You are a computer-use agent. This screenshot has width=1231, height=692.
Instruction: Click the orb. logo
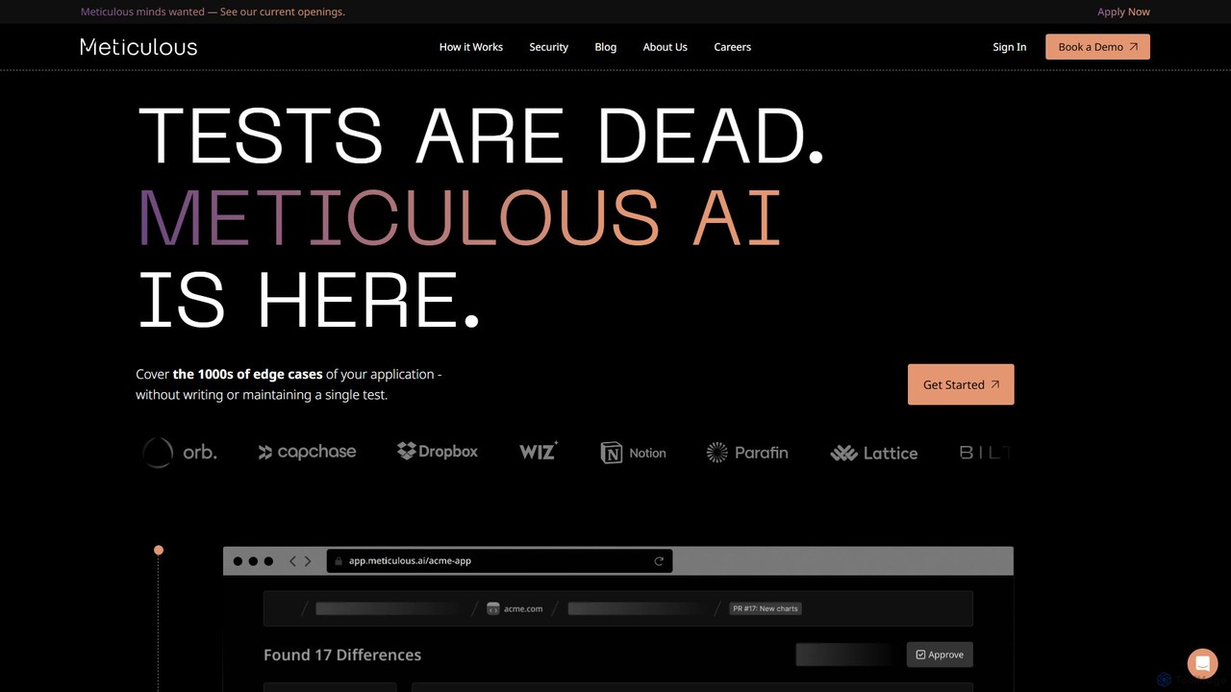(x=180, y=452)
